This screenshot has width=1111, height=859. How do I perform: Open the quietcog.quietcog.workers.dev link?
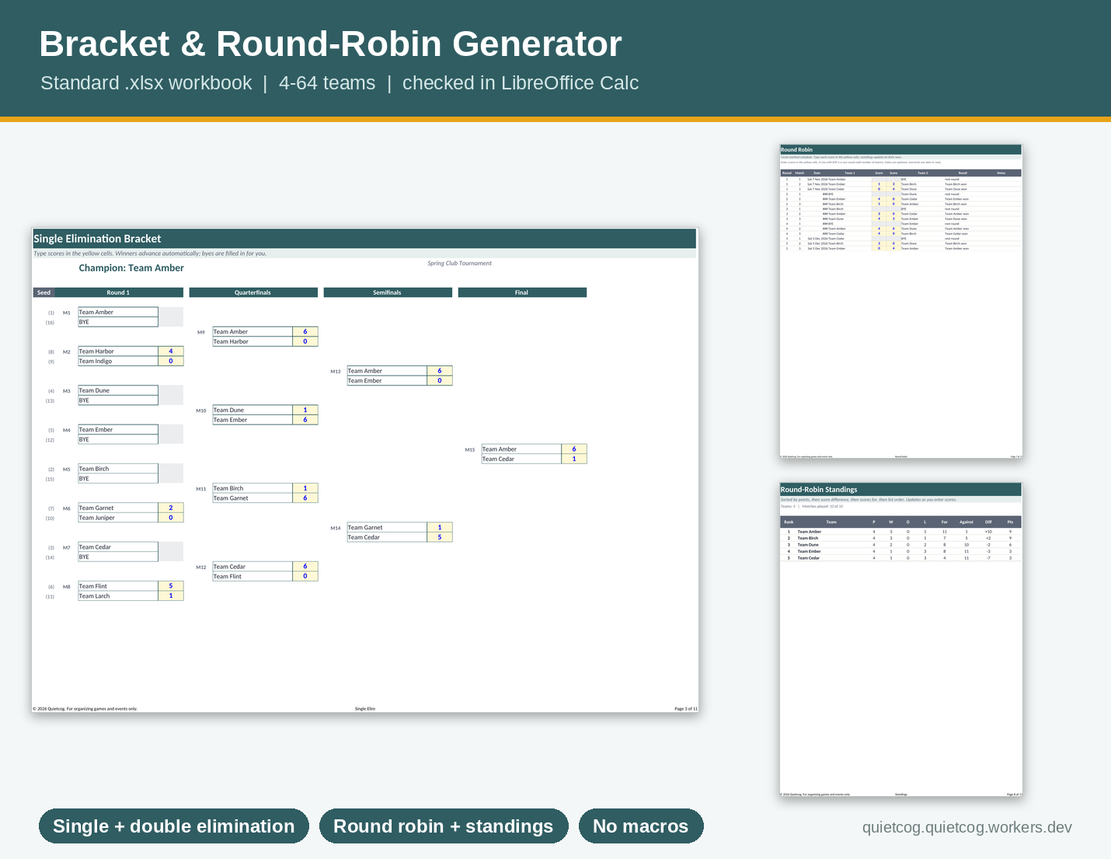[x=967, y=827]
